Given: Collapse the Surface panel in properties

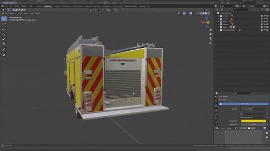Looking at the screenshot, I should coord(220,100).
